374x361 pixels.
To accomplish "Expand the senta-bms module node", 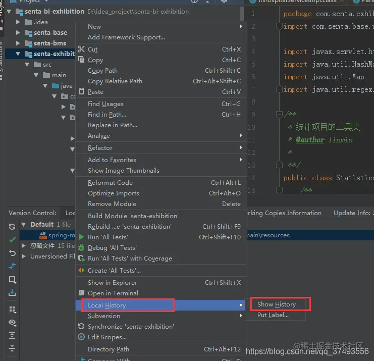I will tap(18, 43).
